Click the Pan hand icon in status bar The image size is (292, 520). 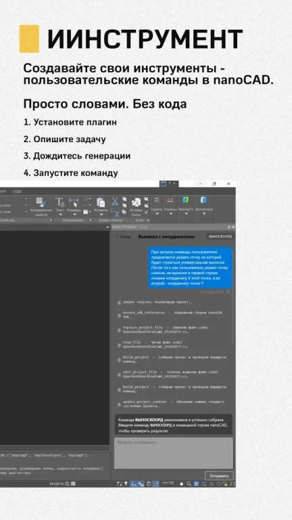[x=182, y=484]
